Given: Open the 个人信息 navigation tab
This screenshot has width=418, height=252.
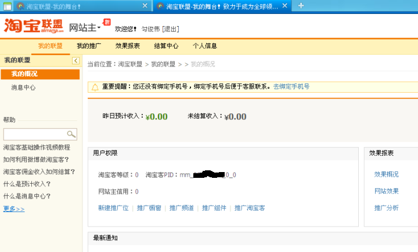Looking at the screenshot, I should (x=205, y=46).
